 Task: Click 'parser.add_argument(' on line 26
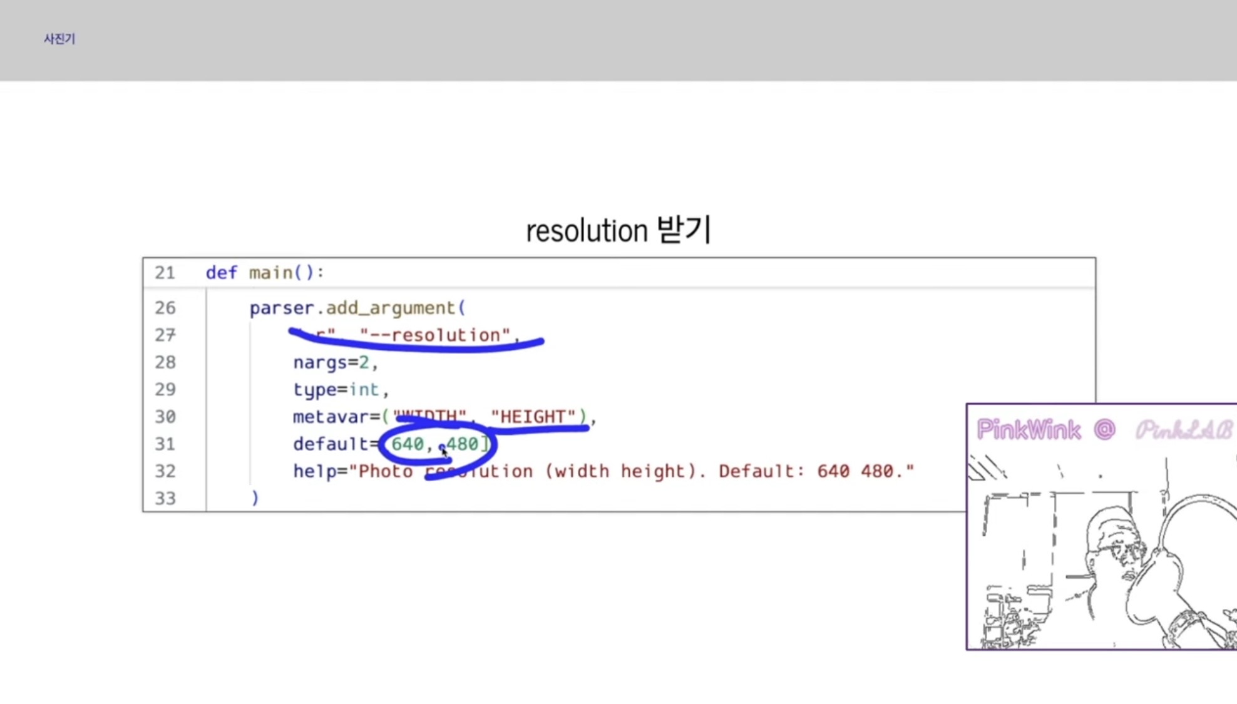[x=357, y=308]
